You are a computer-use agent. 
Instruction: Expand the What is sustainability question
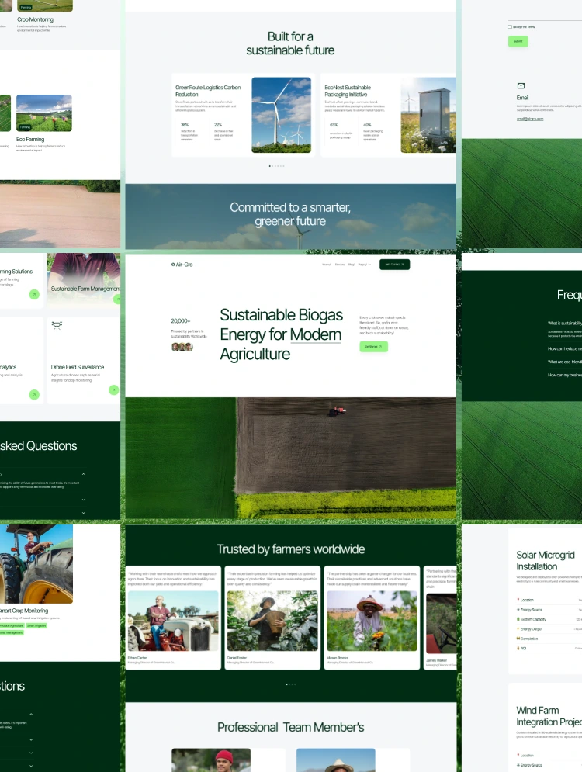tap(565, 323)
